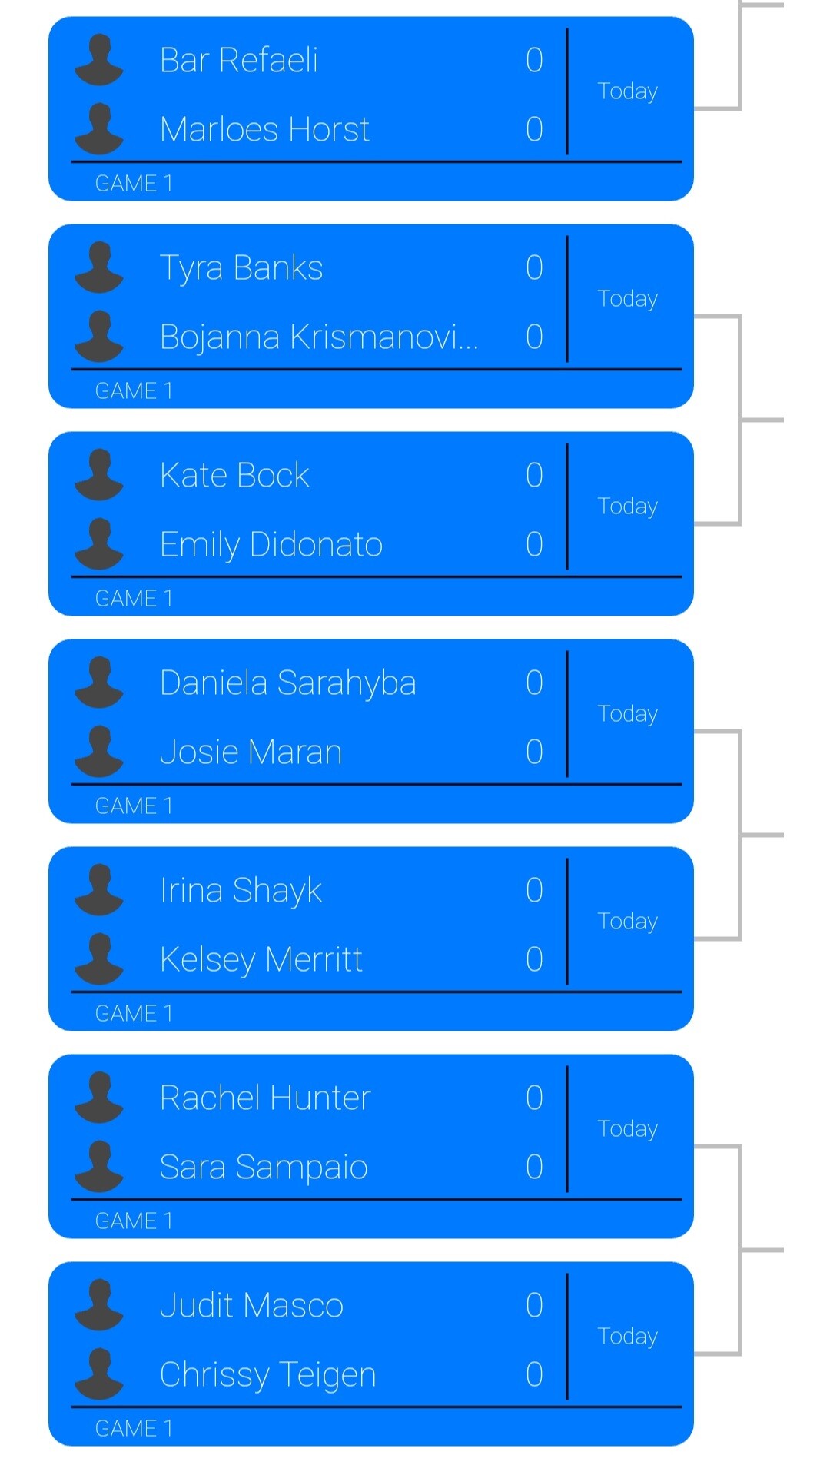Tap Daniela Sarahyba's profile avatar
The height and width of the screenshot is (1465, 830).
99,683
